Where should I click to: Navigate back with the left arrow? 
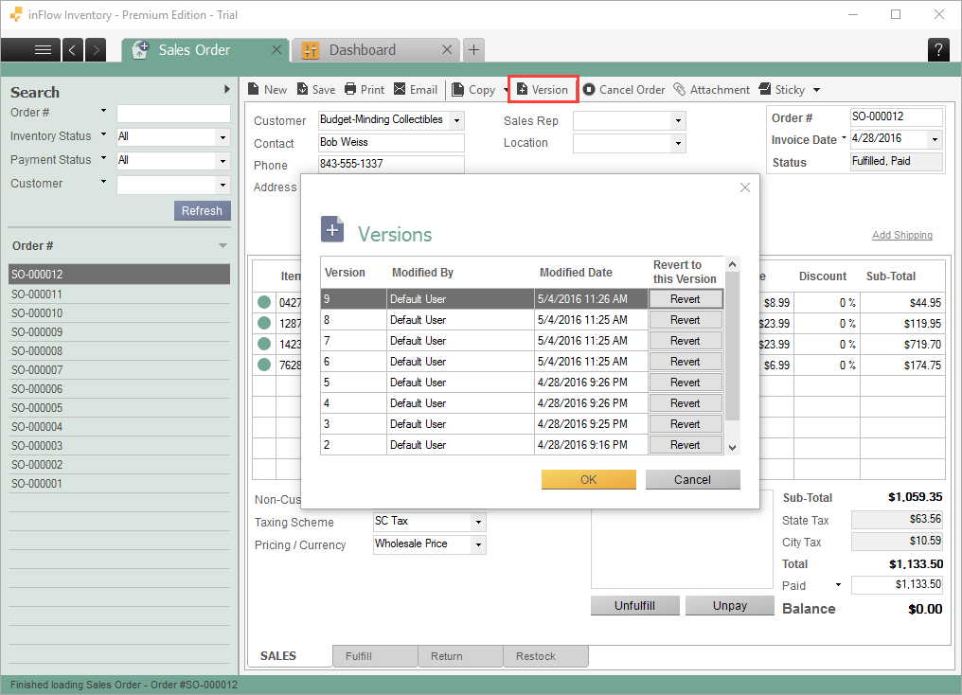pos(73,49)
